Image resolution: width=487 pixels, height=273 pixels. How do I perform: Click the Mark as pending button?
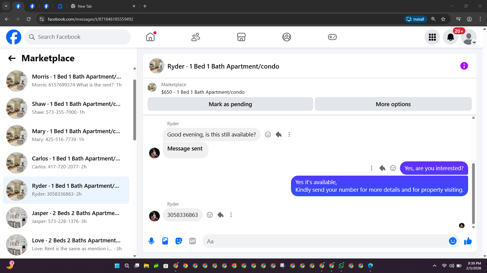pos(230,104)
